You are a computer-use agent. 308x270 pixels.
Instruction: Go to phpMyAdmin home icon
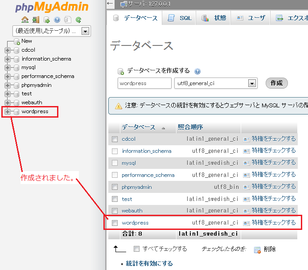[25, 20]
